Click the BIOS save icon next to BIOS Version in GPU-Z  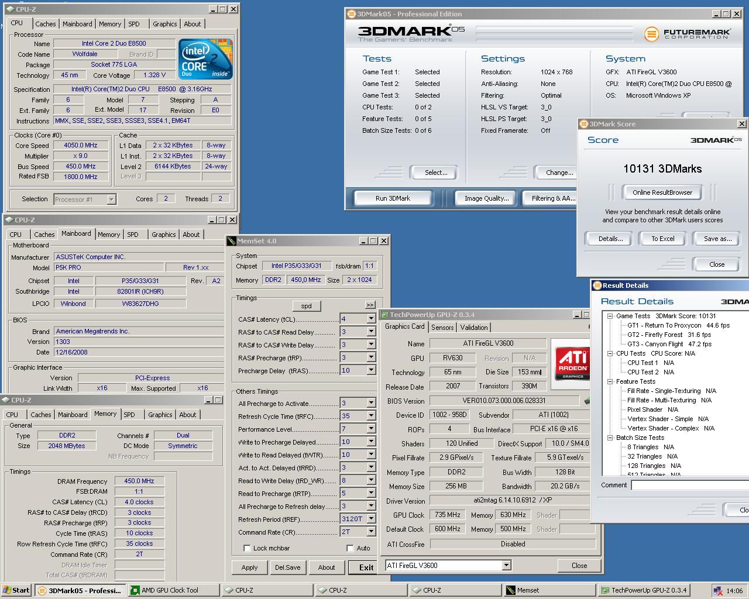[x=587, y=401]
